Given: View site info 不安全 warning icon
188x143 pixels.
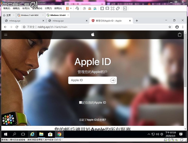Looking at the screenshot, I should [x=24, y=27].
